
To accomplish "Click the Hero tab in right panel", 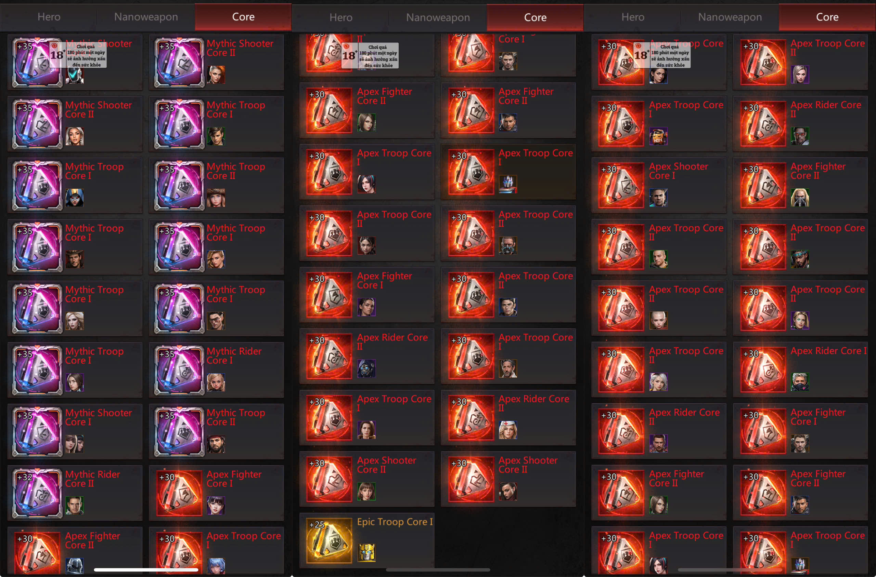I will coord(633,17).
